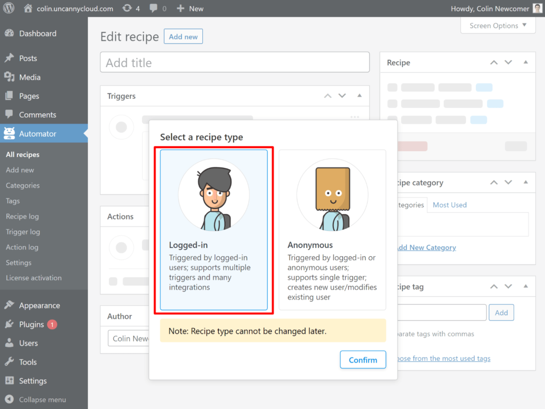545x409 pixels.
Task: Move the Recipe category panel up
Action: 494,182
